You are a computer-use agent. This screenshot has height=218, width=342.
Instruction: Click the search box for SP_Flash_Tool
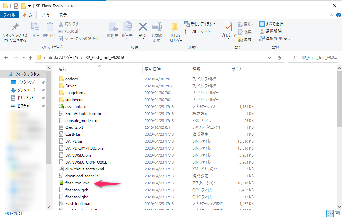tap(313, 58)
